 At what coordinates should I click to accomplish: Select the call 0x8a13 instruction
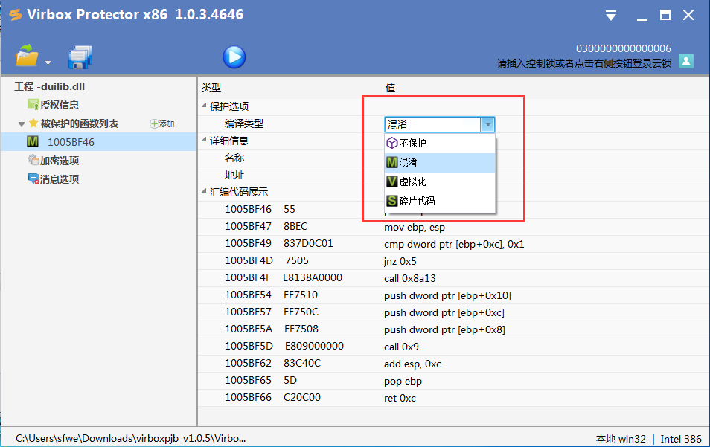point(410,279)
